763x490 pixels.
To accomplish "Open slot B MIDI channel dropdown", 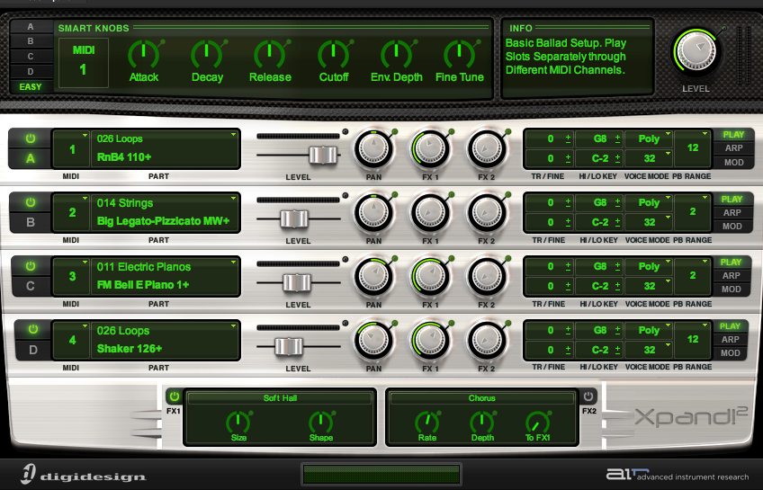I will tap(72, 212).
